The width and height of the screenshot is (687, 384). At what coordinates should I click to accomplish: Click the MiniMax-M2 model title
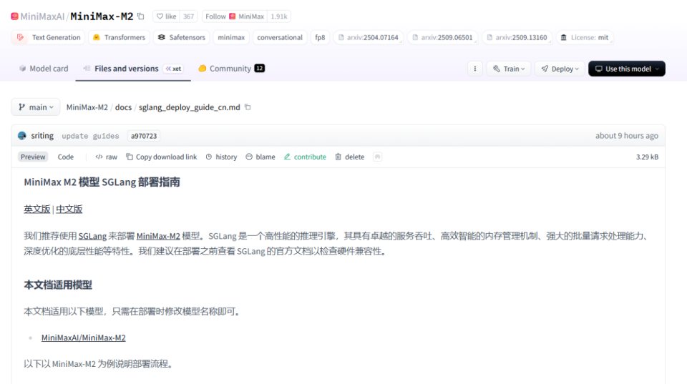point(102,16)
